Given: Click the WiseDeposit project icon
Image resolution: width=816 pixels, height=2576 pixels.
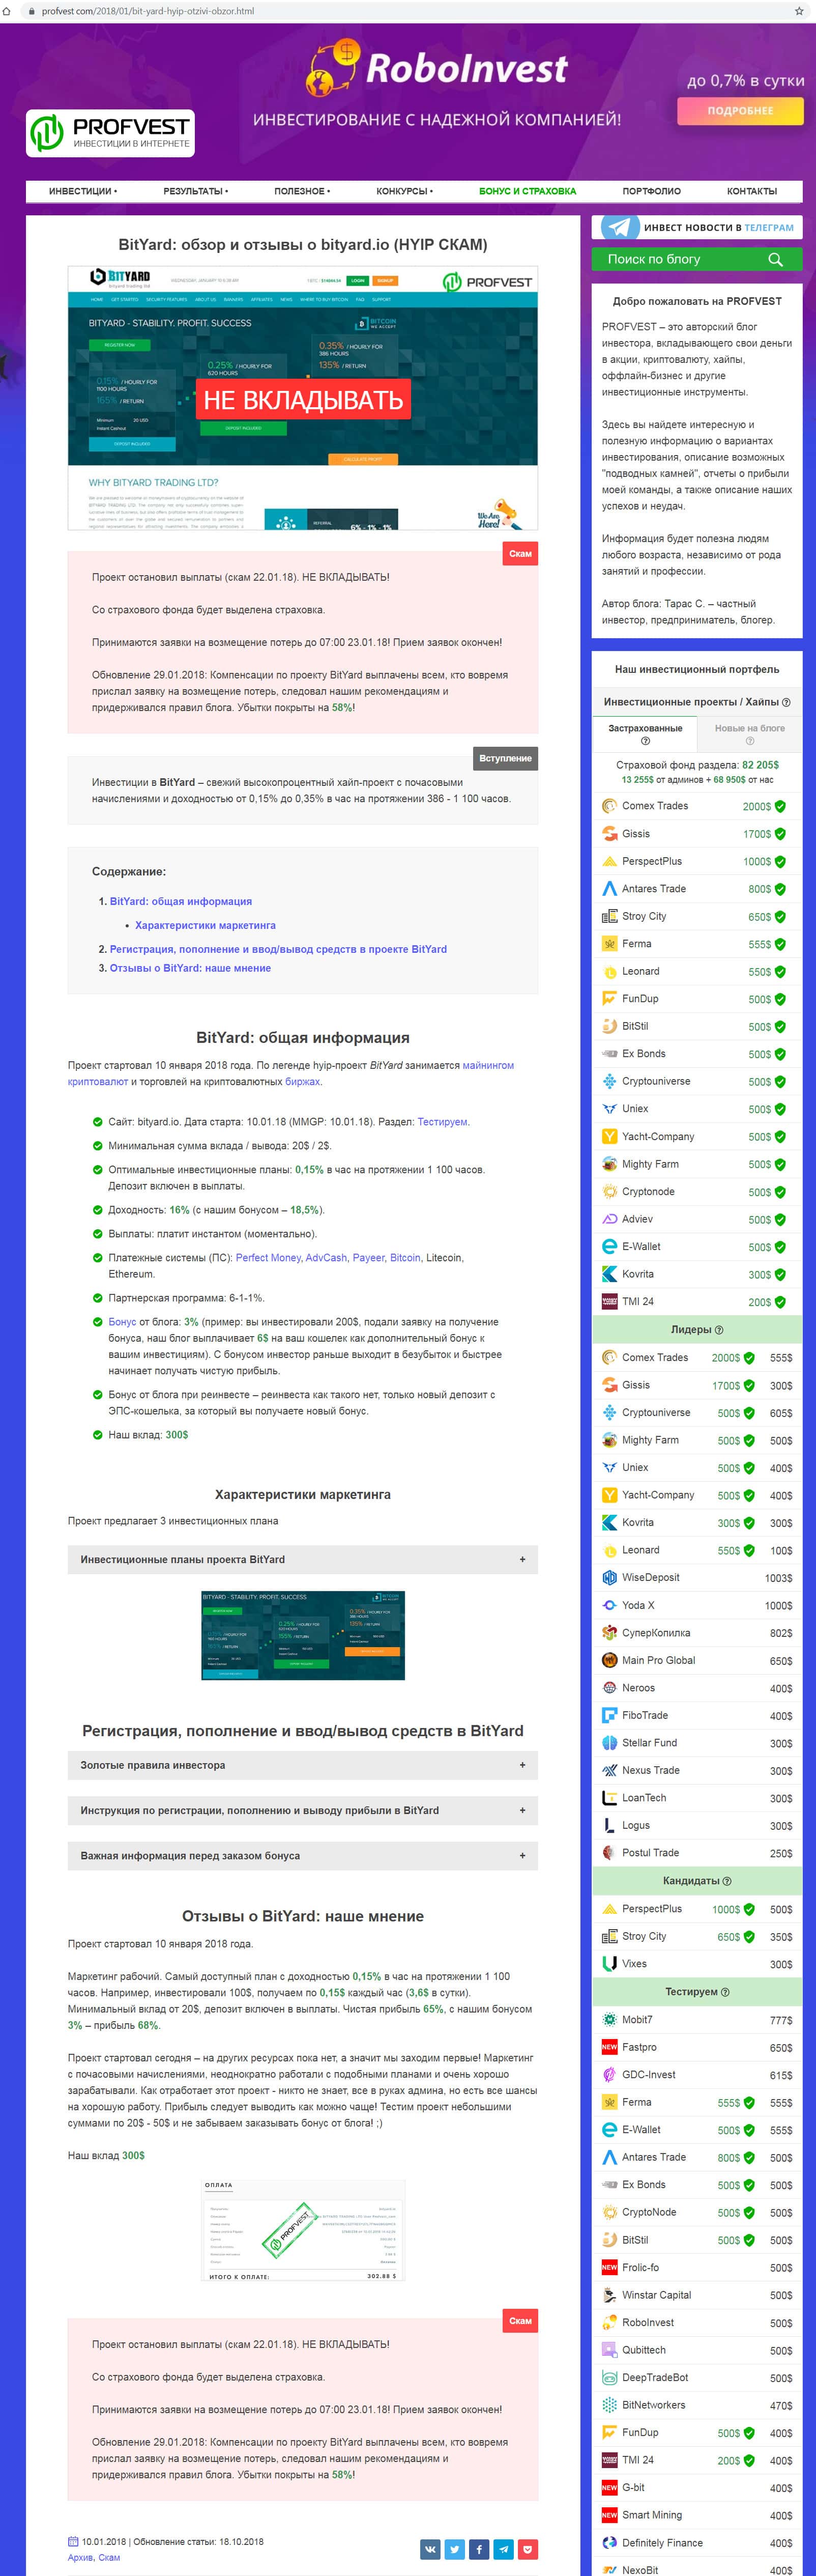Looking at the screenshot, I should tap(609, 1578).
